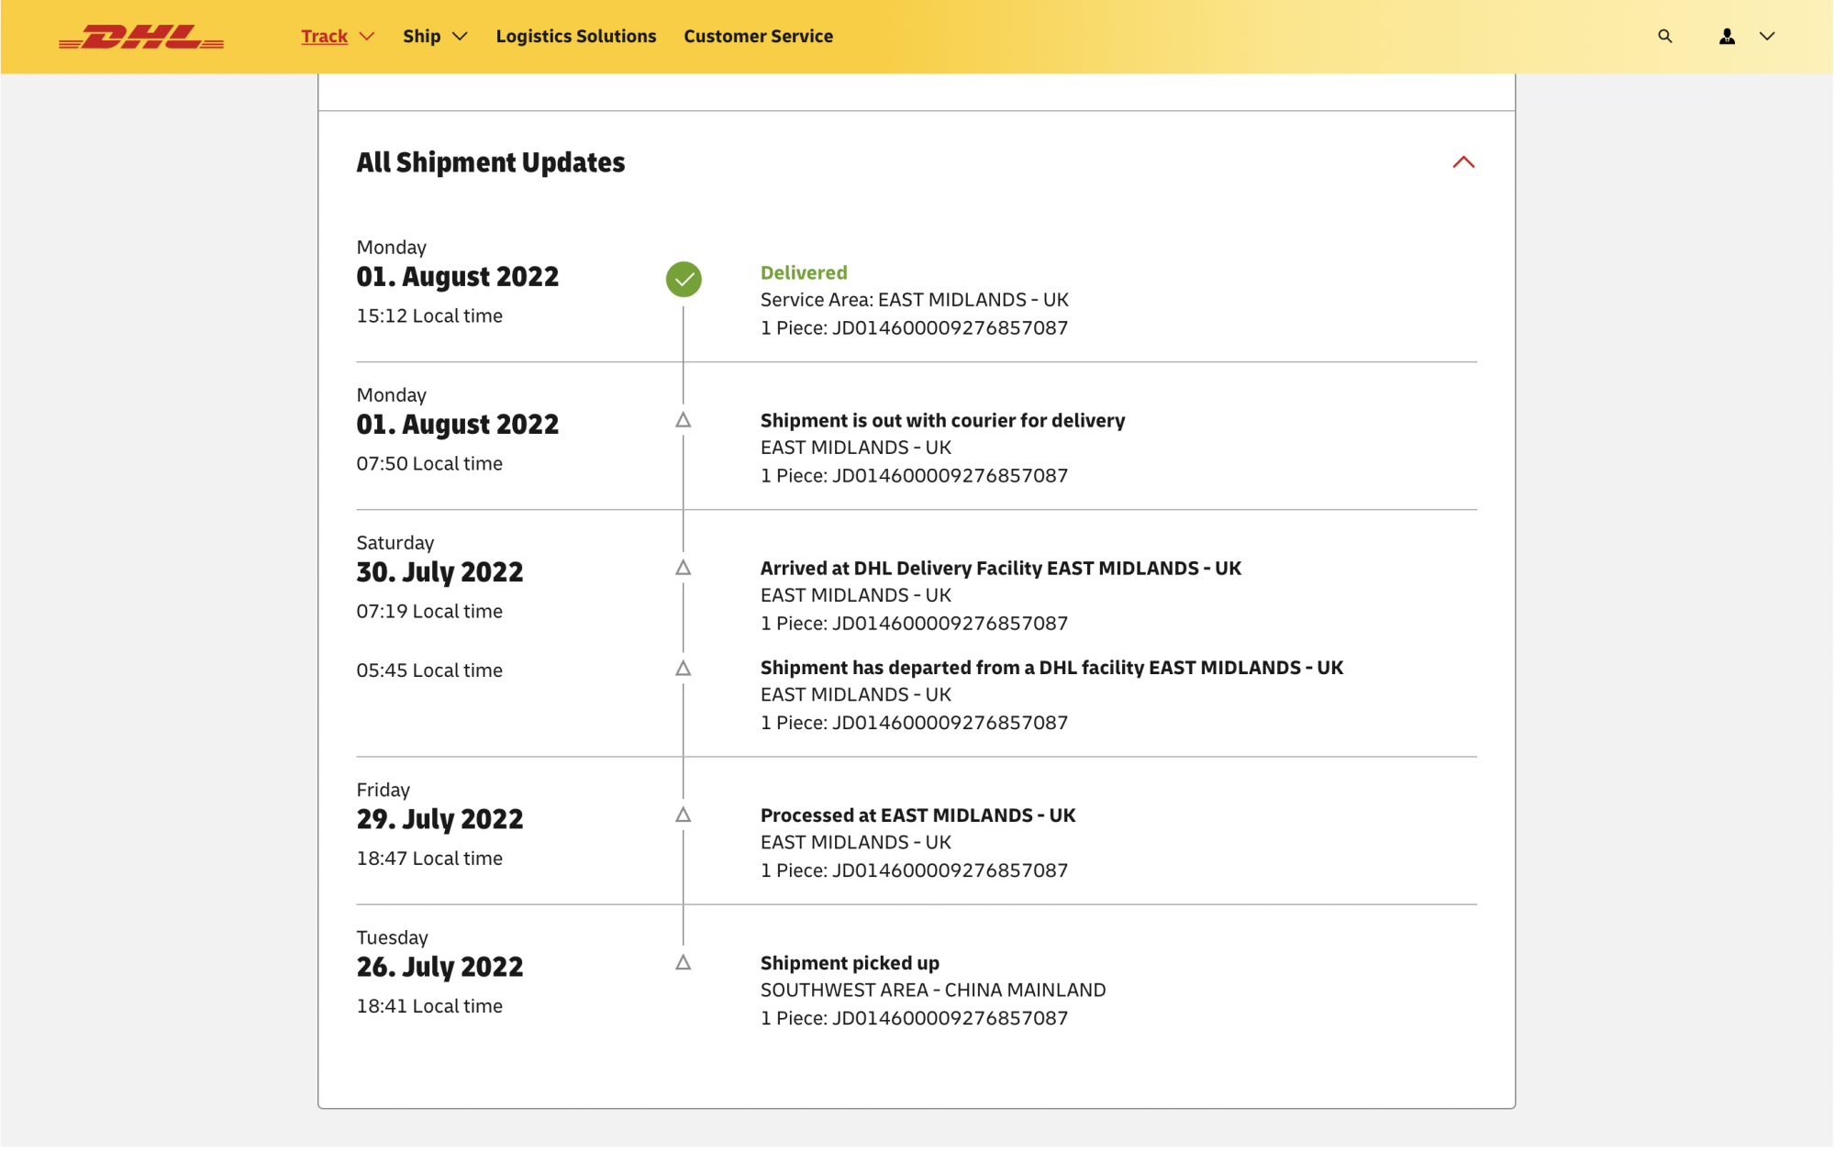The height and width of the screenshot is (1163, 1835).
Task: Click the user account profile icon
Action: [x=1727, y=37]
